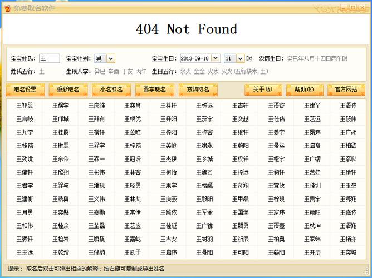Screen dimensions: 372x278
Task: Pick the name 王森一 in the grid
Action: [96, 159]
